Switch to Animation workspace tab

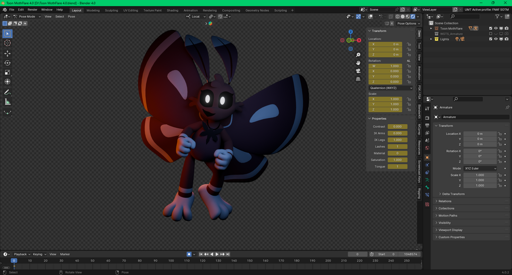191,10
